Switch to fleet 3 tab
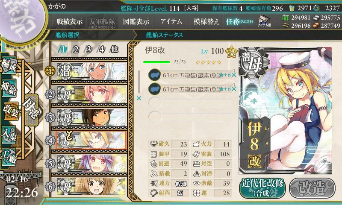342x205 pixels. pyautogui.click(x=88, y=50)
